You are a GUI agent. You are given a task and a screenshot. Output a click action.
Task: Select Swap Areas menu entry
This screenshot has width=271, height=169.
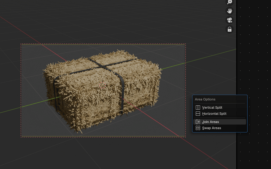211,128
